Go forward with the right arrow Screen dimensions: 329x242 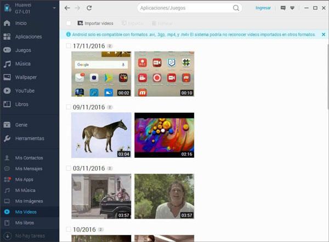pyautogui.click(x=78, y=8)
